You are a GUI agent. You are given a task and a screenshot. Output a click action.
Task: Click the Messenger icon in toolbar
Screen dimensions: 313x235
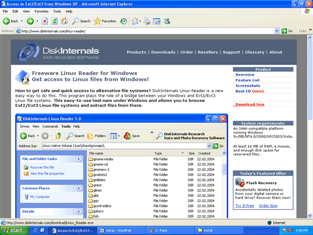(167, 21)
